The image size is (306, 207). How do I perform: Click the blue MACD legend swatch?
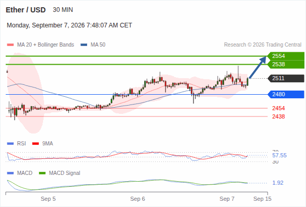(x=10, y=173)
